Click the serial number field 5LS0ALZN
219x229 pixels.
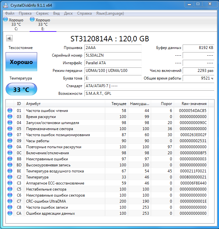point(113,55)
